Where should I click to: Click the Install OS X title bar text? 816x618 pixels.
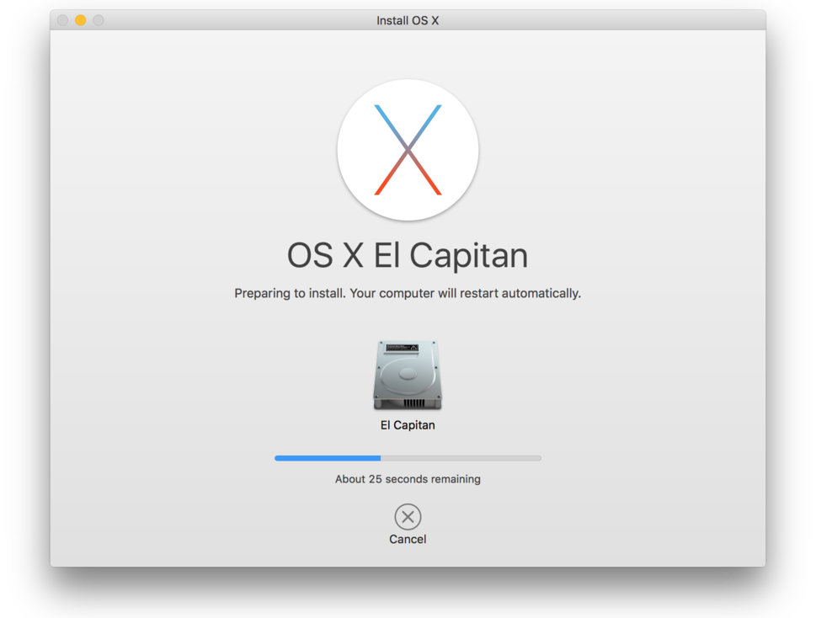coord(408,19)
